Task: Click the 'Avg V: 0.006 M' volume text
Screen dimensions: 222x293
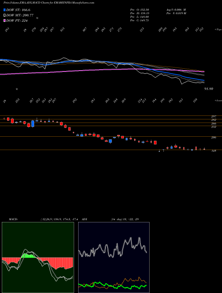Action: coord(176,10)
